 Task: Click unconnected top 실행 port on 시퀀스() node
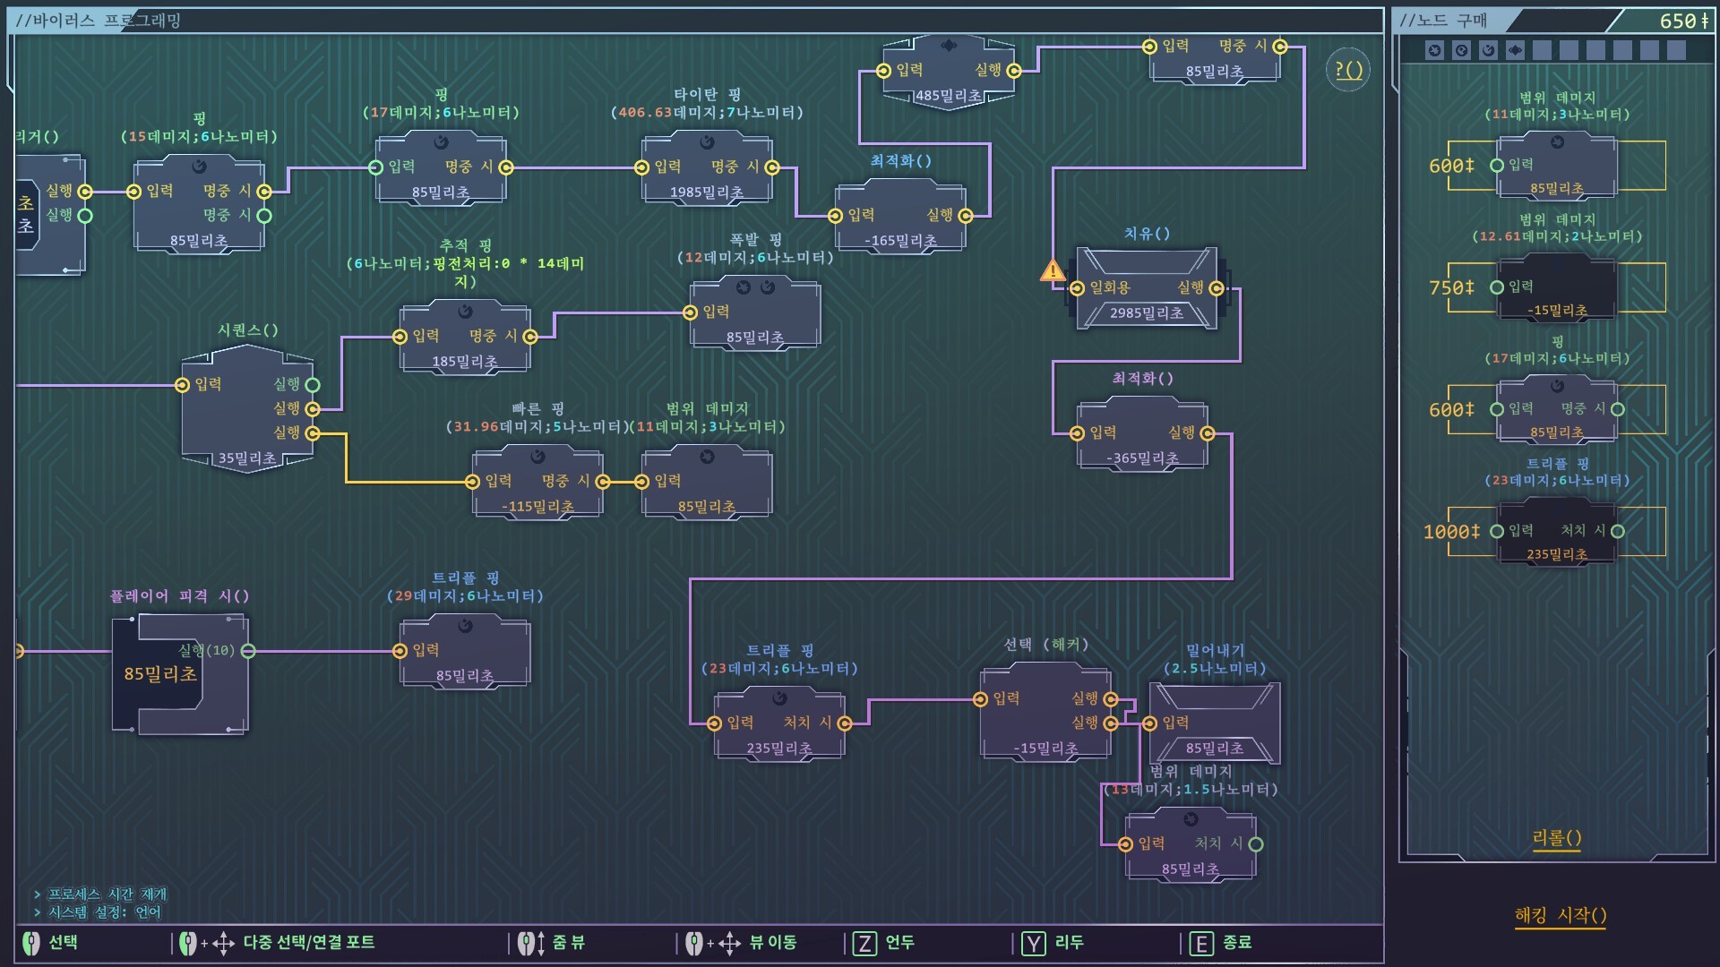pyautogui.click(x=313, y=385)
